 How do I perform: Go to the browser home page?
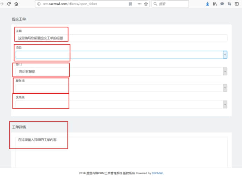pos(16,4)
